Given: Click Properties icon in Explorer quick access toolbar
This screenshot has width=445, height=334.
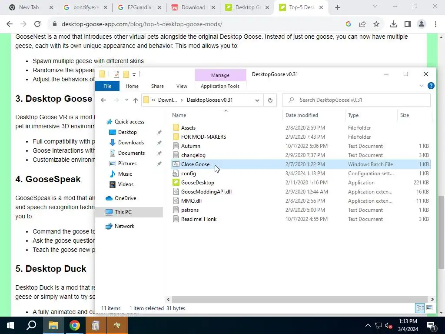Looking at the screenshot, I should (116, 74).
